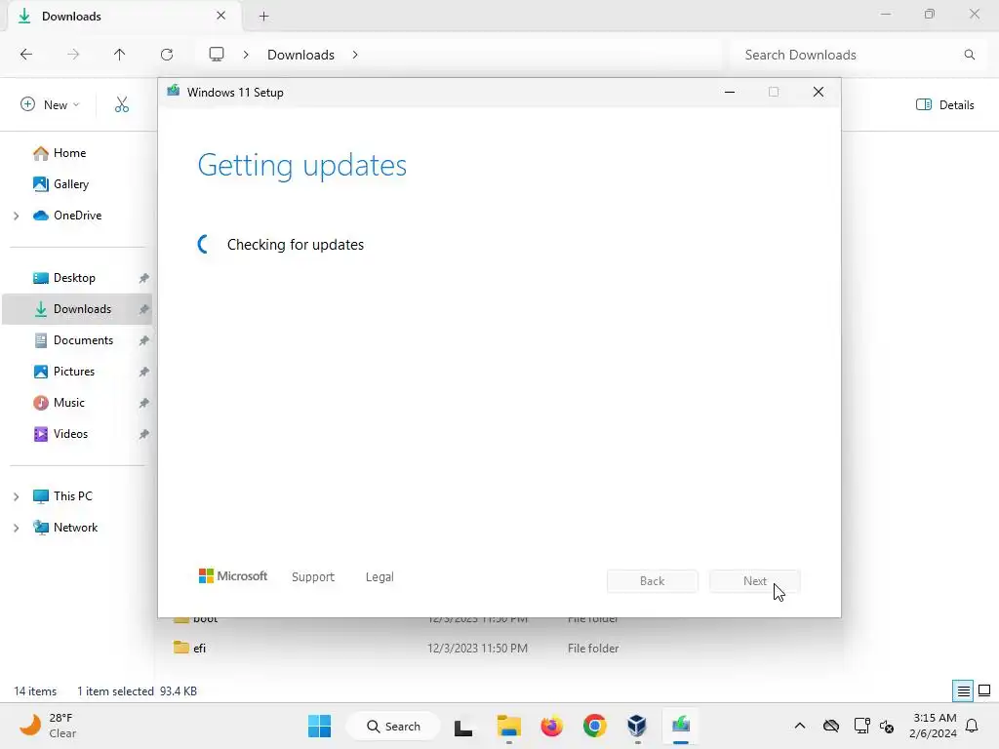999x749 pixels.
Task: Click the Downloads tab in File Explorer
Action: 124,16
